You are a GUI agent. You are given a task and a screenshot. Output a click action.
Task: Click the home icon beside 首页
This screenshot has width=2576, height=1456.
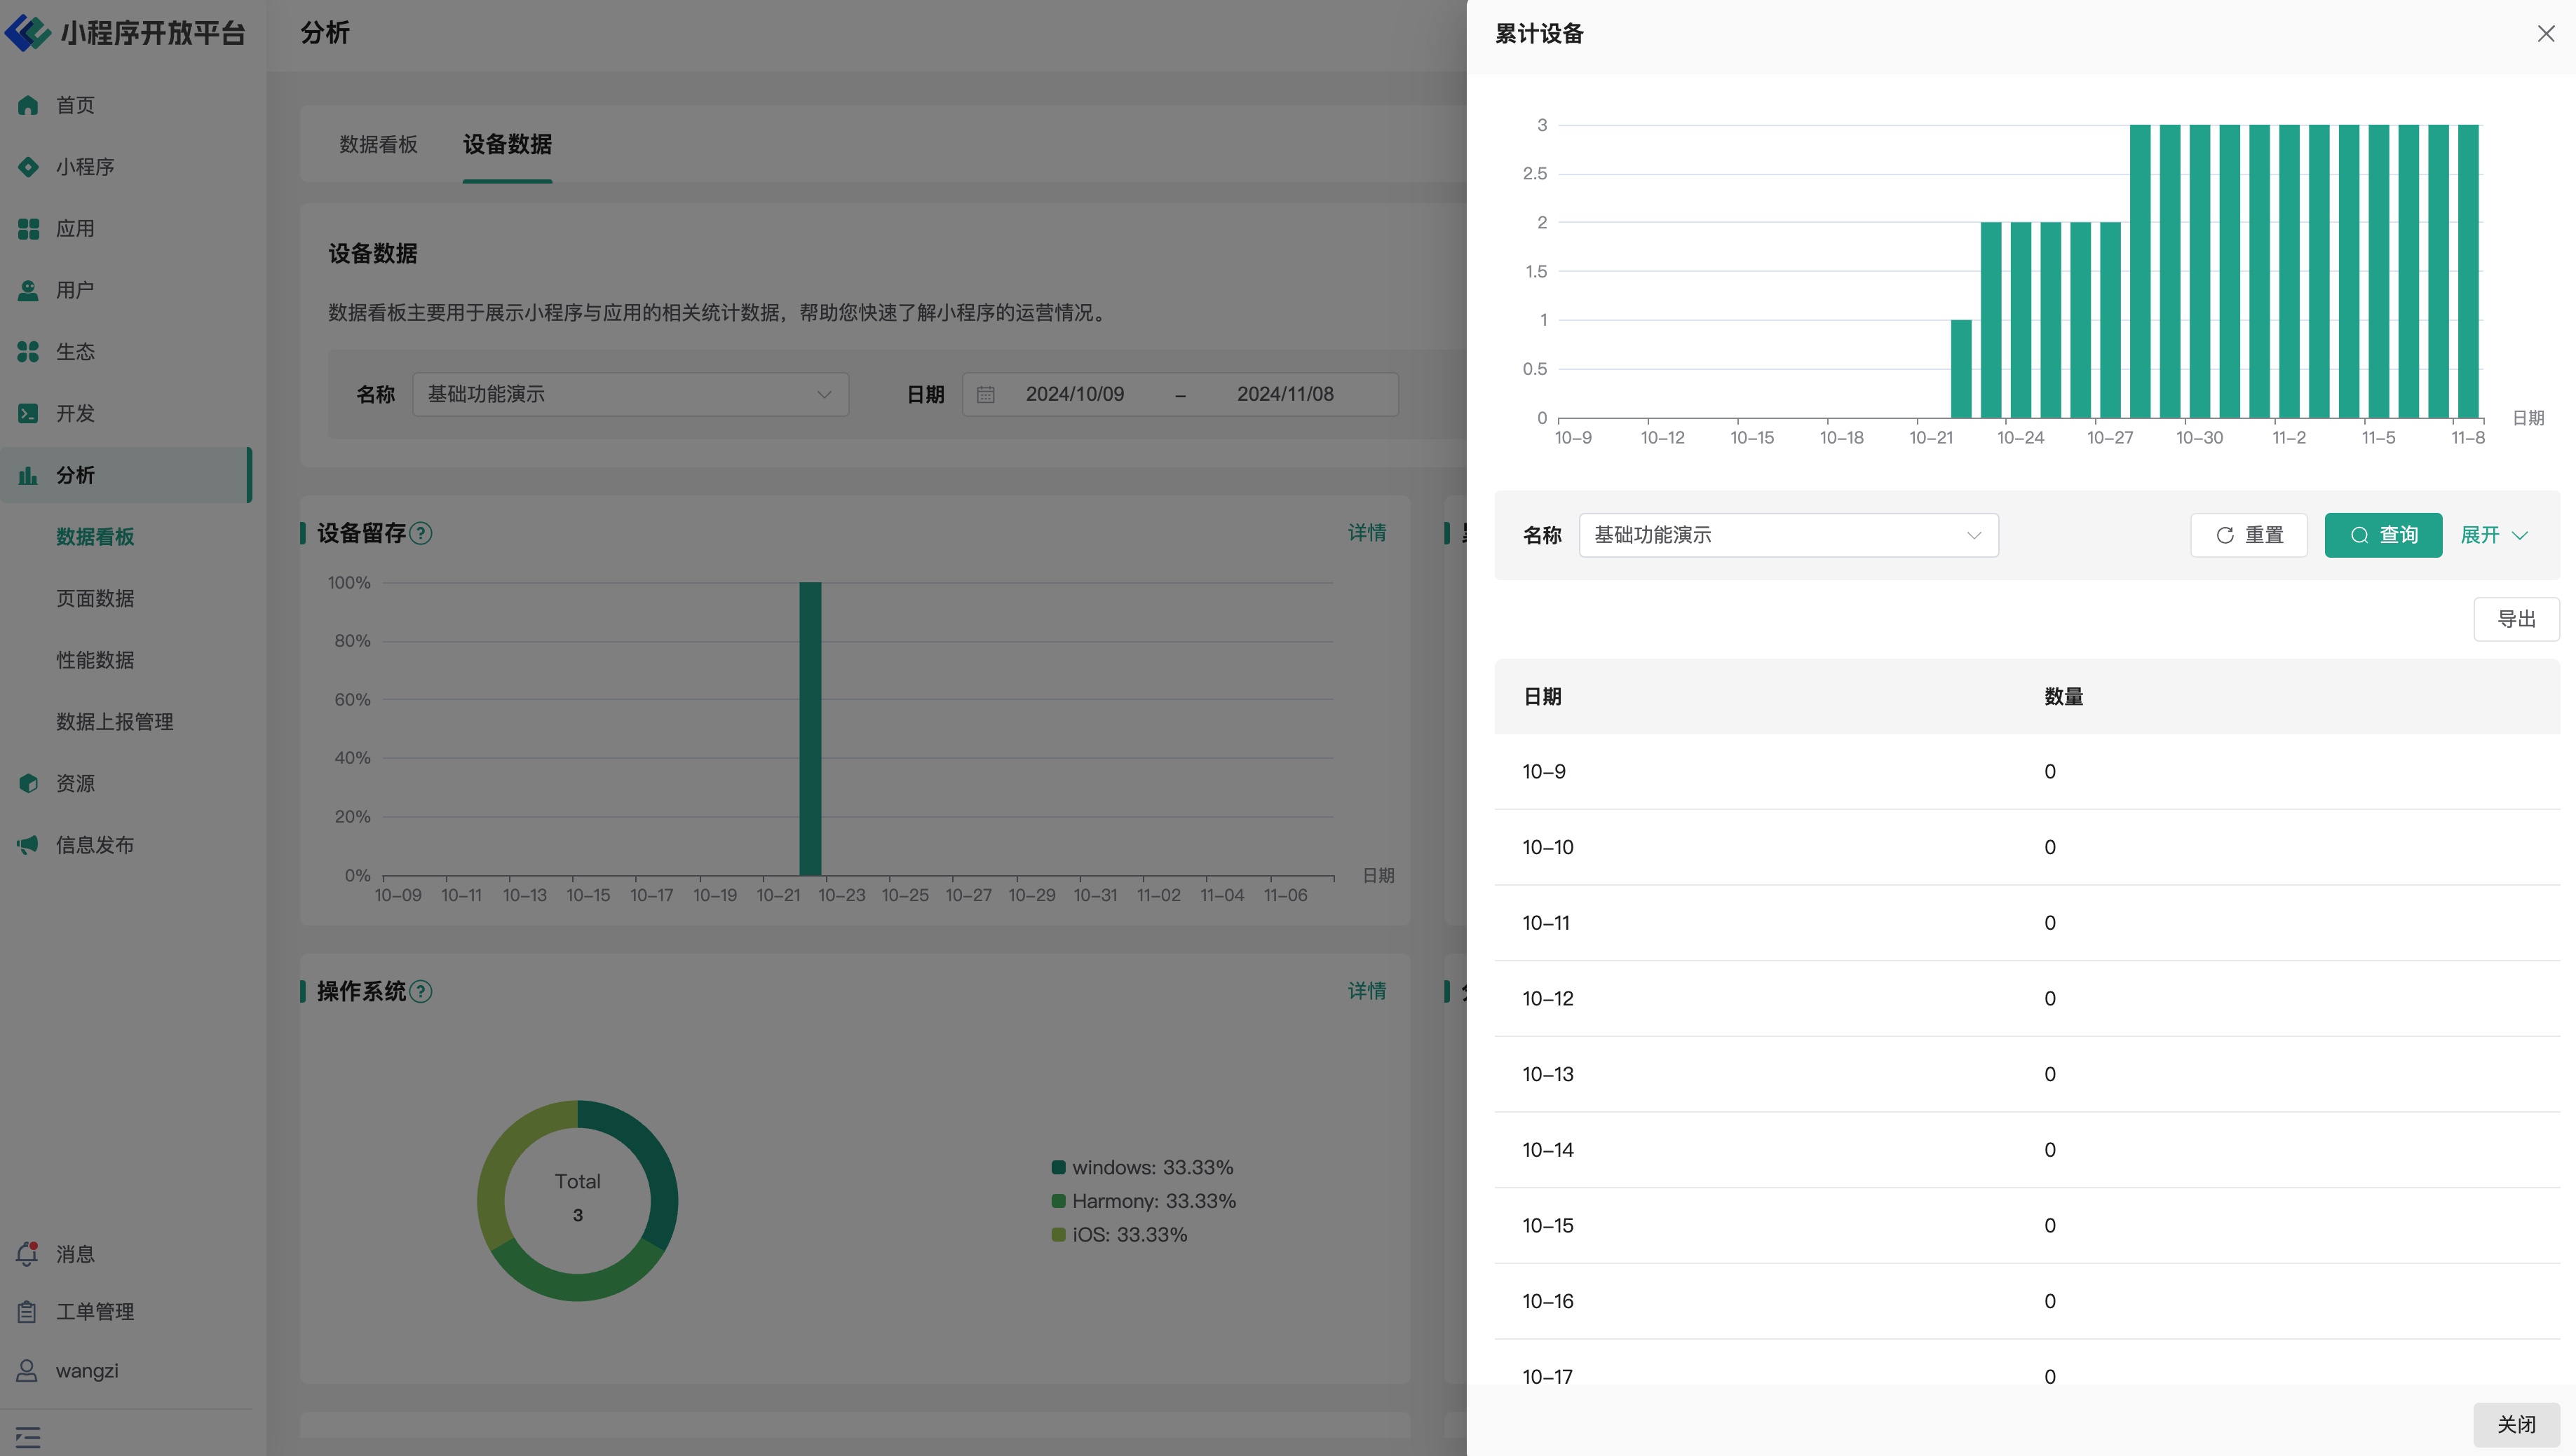click(28, 105)
